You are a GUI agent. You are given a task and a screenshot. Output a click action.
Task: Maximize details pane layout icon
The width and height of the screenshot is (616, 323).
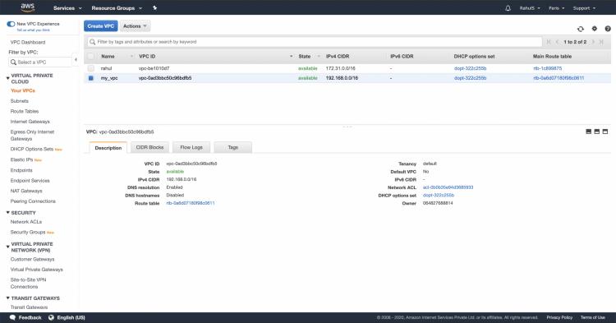click(x=605, y=132)
